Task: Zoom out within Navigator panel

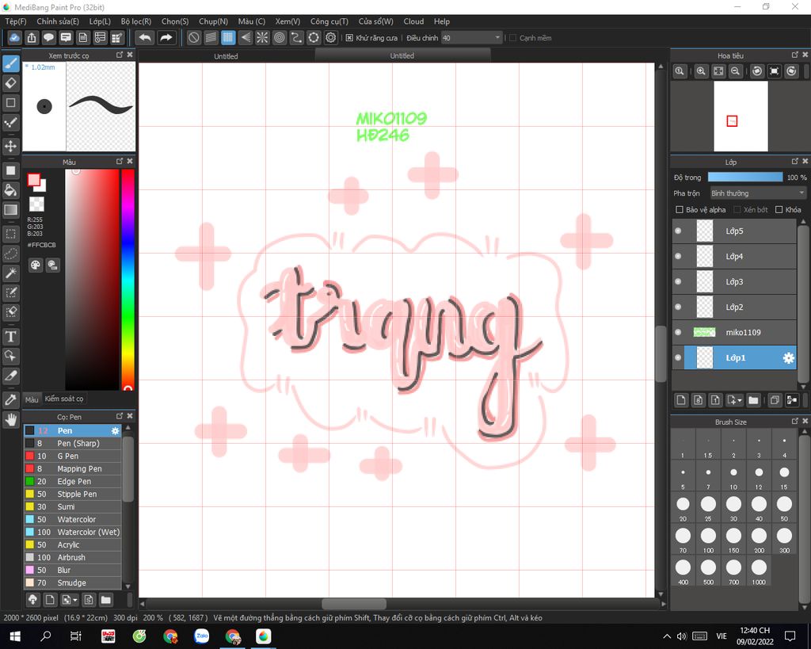Action: coord(735,71)
